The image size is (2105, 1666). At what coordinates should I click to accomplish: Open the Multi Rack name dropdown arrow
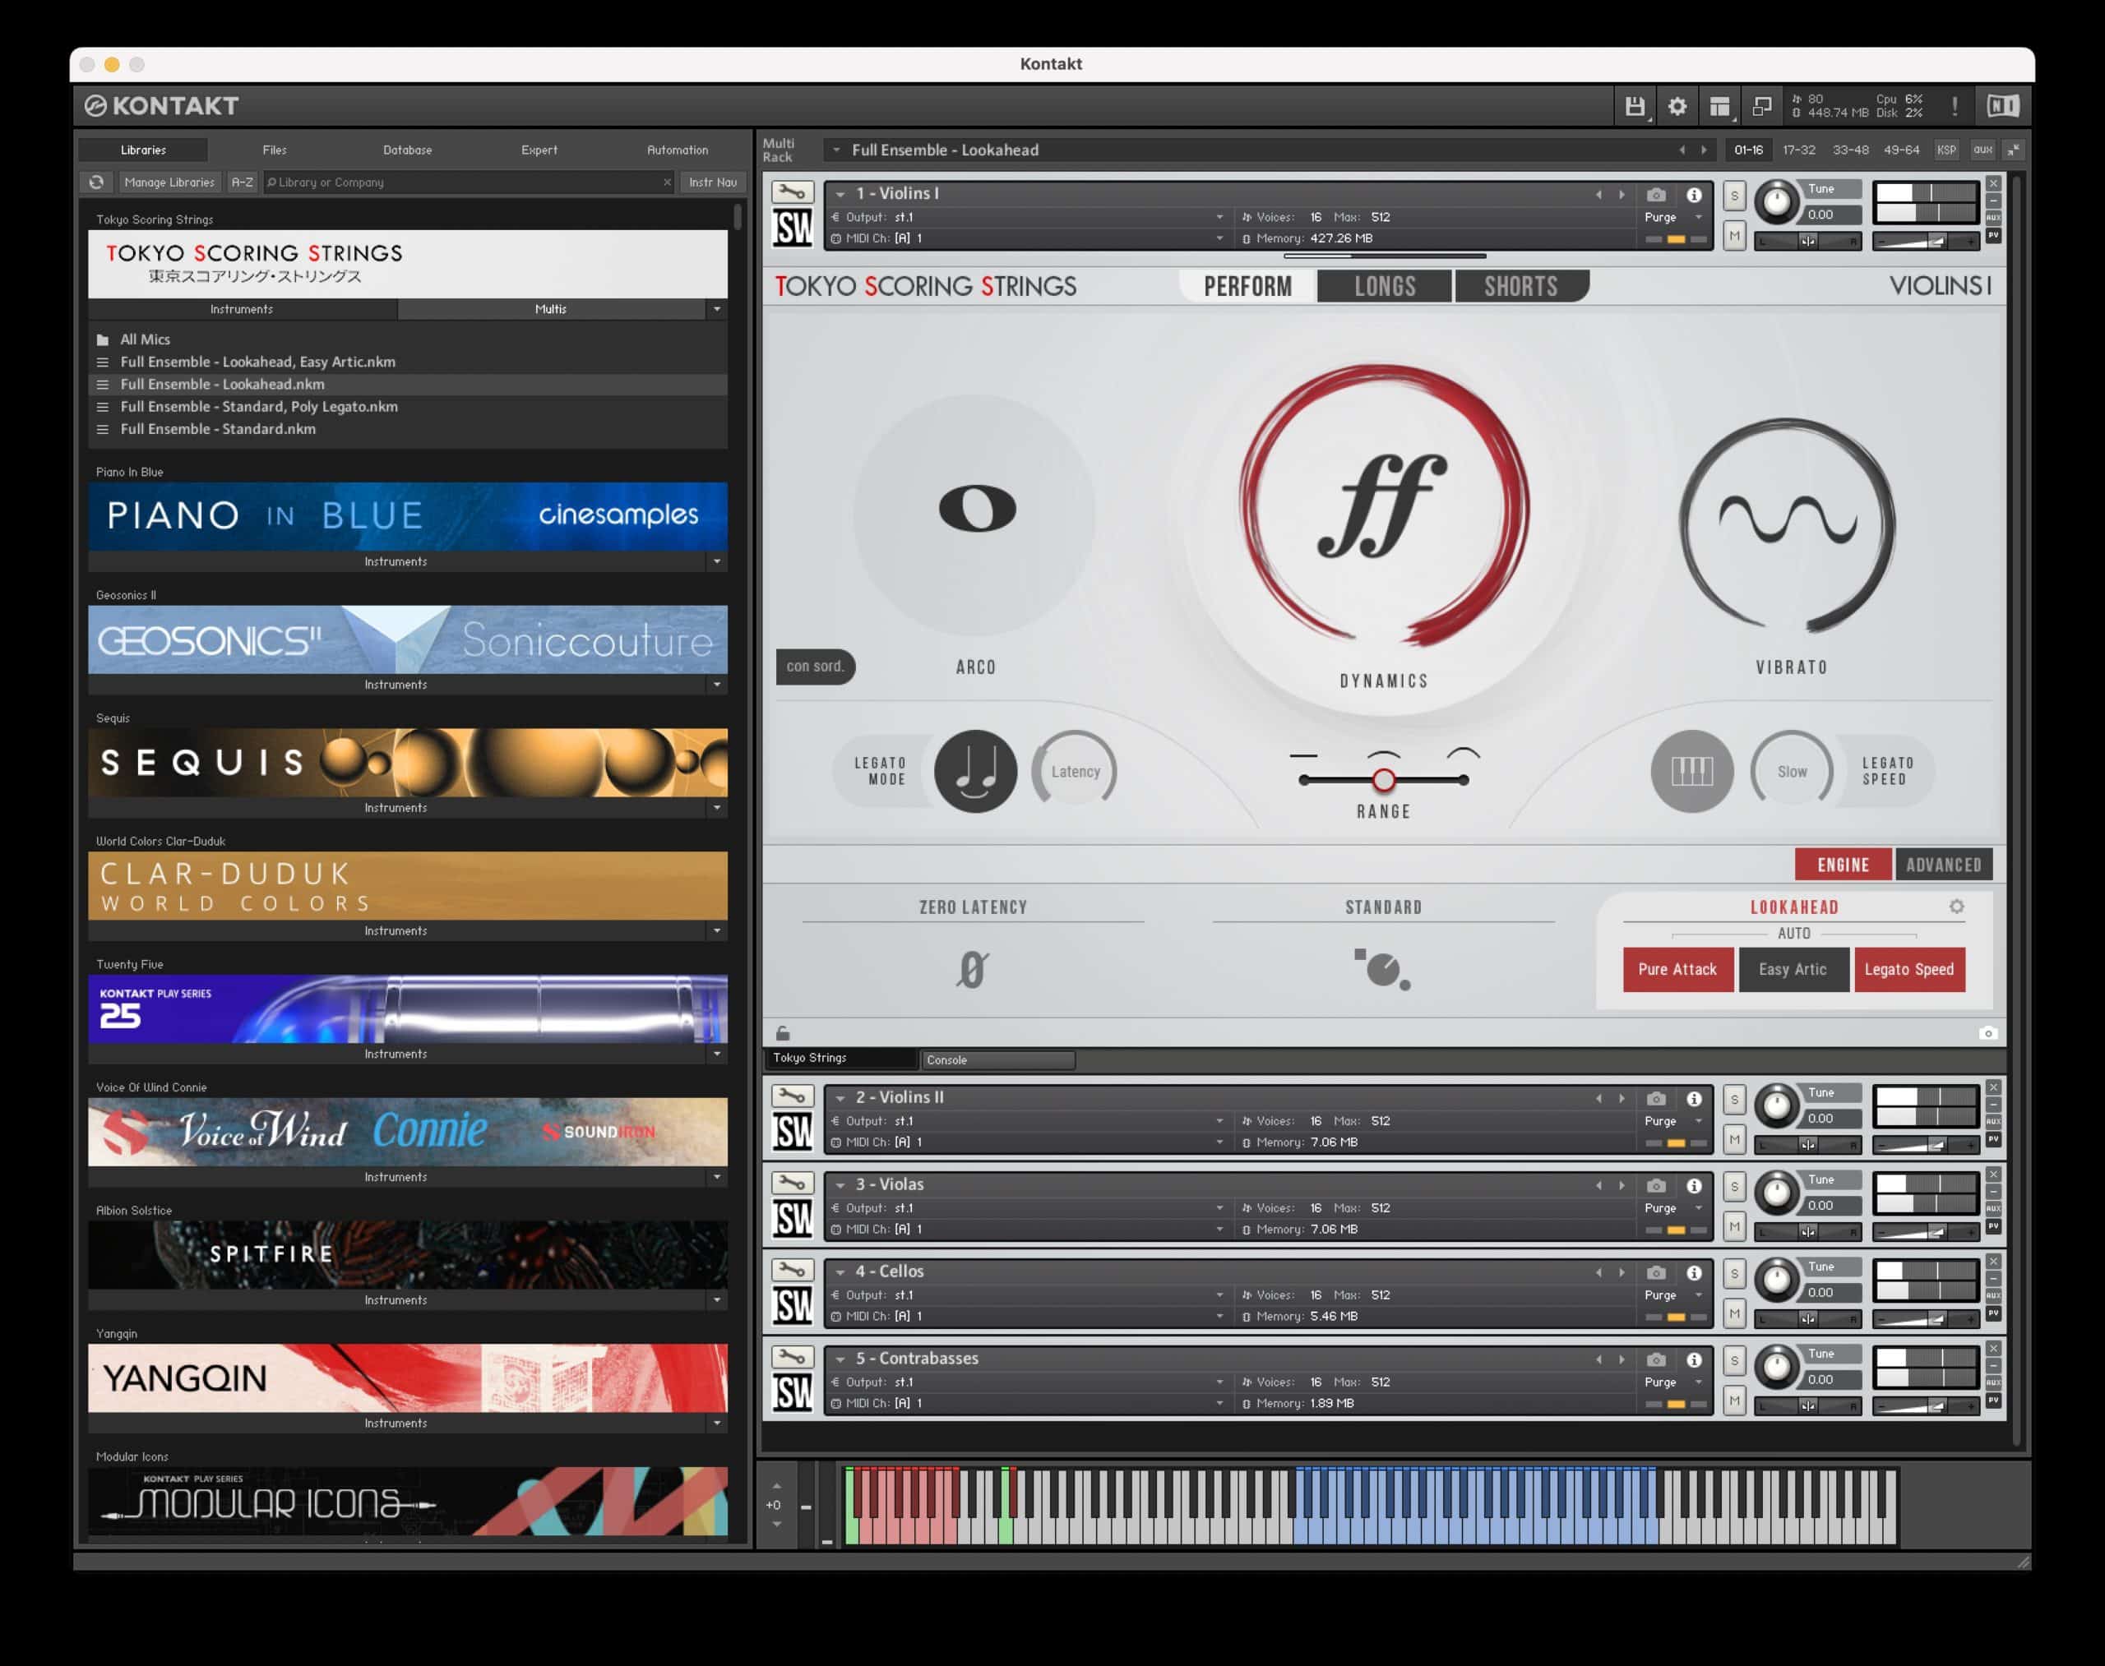pyautogui.click(x=836, y=150)
